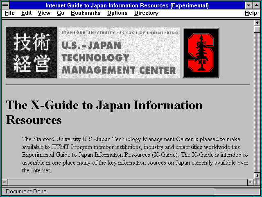This screenshot has width=262, height=197.
Task: Open the Directory menu
Action: (146, 13)
